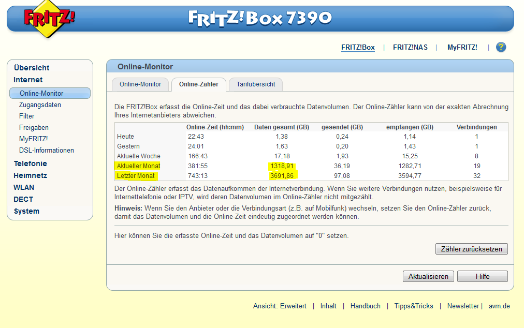Click the highlighted Aktueller Monat label

tap(138, 166)
